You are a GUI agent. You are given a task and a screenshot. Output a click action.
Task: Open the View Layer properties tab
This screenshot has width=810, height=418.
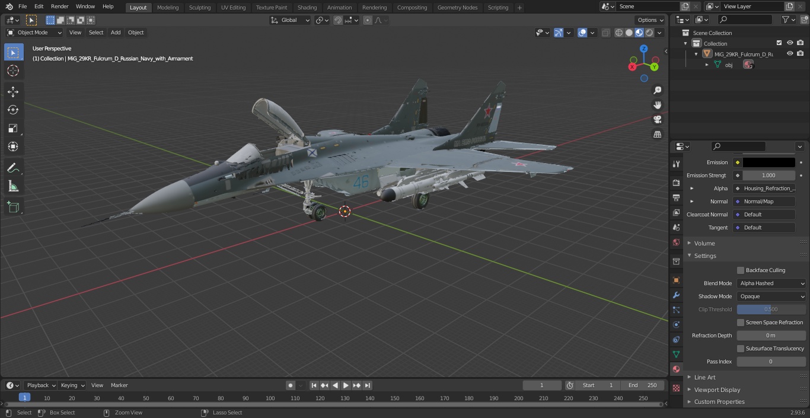676,212
